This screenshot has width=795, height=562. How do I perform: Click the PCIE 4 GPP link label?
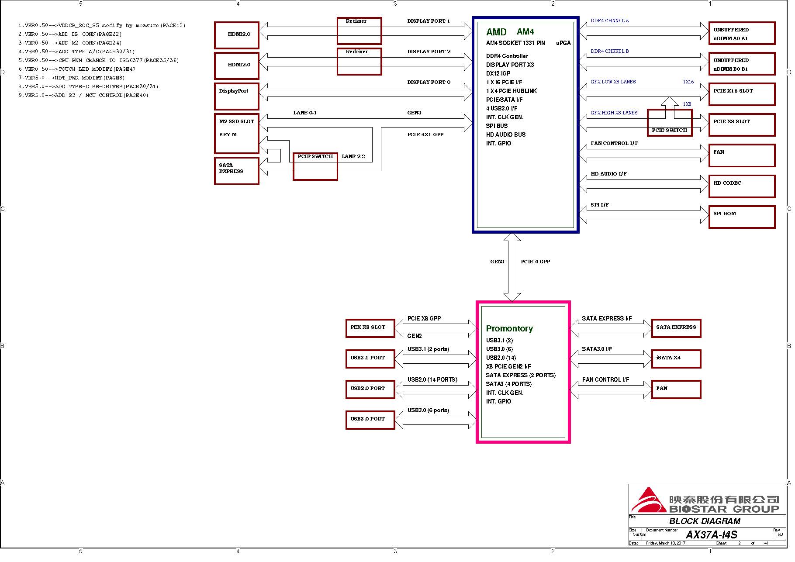[536, 262]
